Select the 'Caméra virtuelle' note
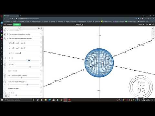 [12, 71]
